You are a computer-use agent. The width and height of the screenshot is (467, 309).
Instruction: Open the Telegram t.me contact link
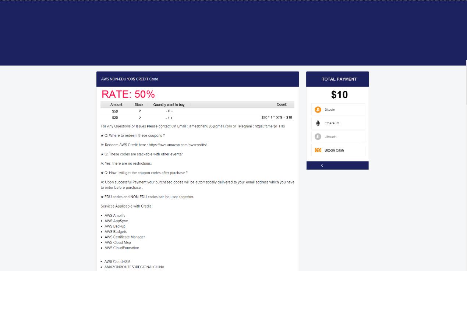click(269, 126)
